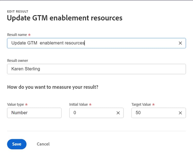Image resolution: width=193 pixels, height=154 pixels.
Task: Click the Result owner label
Action: (x=17, y=61)
